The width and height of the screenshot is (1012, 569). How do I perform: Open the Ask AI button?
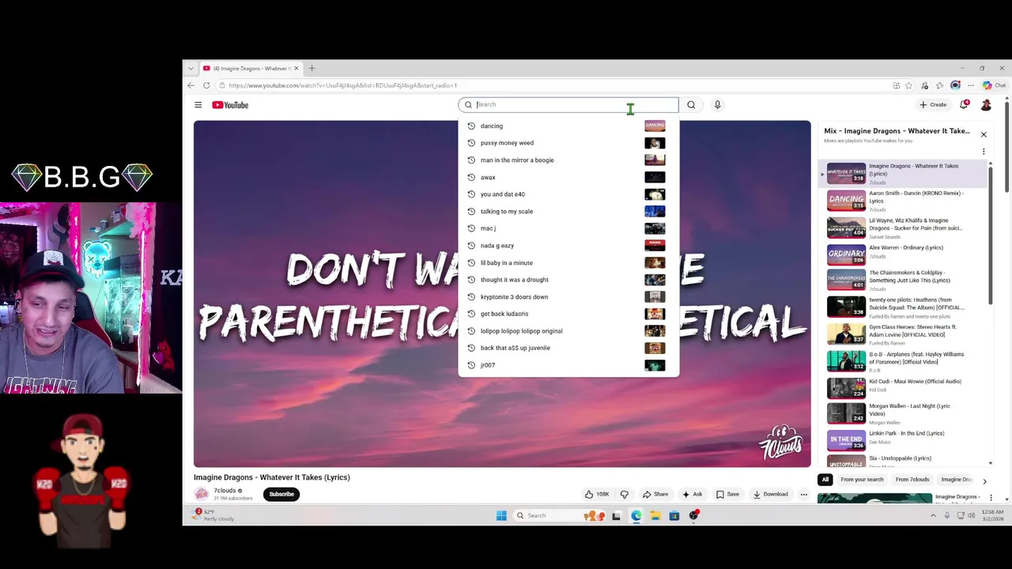pos(693,494)
